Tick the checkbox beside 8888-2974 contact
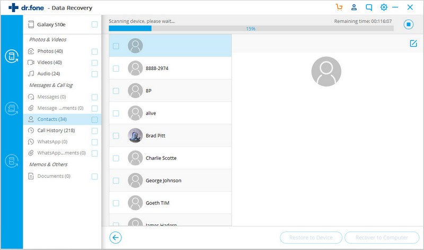The image size is (424, 250). click(x=116, y=68)
